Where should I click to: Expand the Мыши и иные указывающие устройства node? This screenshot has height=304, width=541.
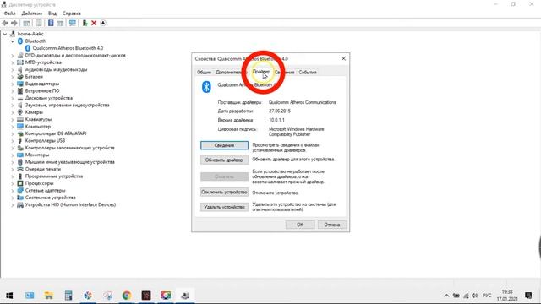13,162
